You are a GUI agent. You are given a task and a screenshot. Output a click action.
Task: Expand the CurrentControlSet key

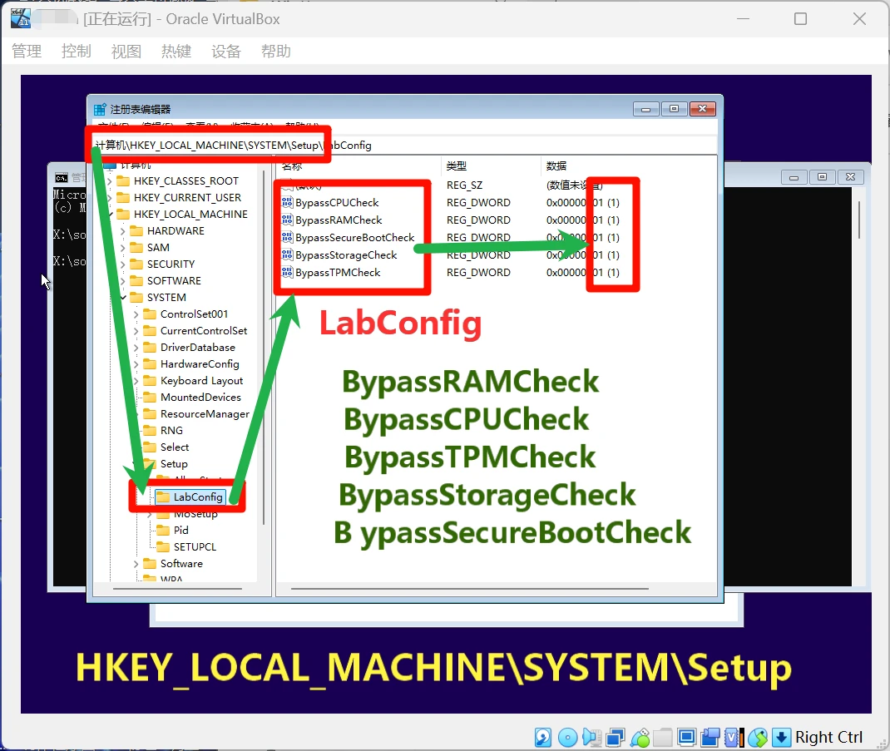136,331
